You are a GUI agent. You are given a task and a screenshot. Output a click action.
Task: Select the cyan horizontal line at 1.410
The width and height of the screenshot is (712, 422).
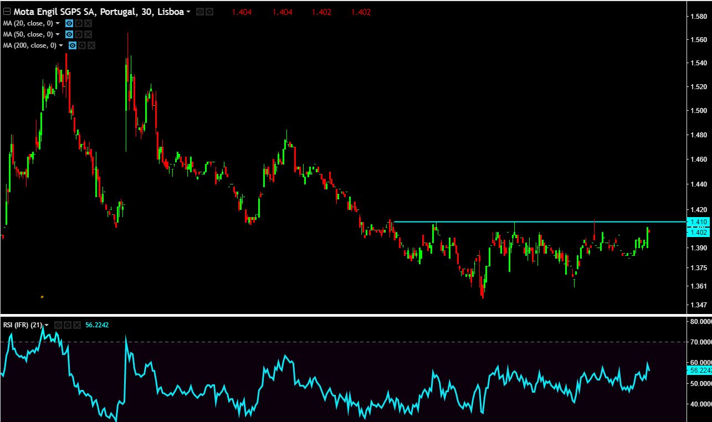[499, 222]
